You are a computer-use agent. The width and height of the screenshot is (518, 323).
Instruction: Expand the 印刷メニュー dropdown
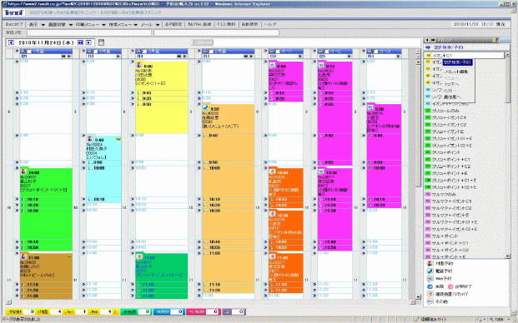click(x=91, y=24)
